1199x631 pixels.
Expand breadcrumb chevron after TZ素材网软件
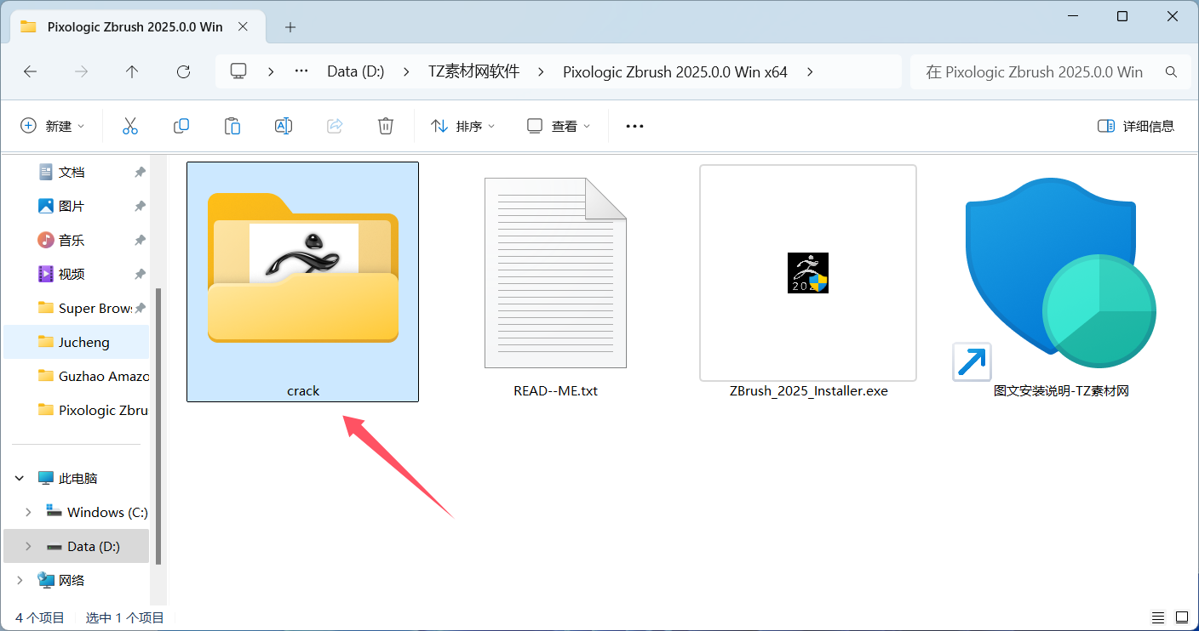(541, 72)
